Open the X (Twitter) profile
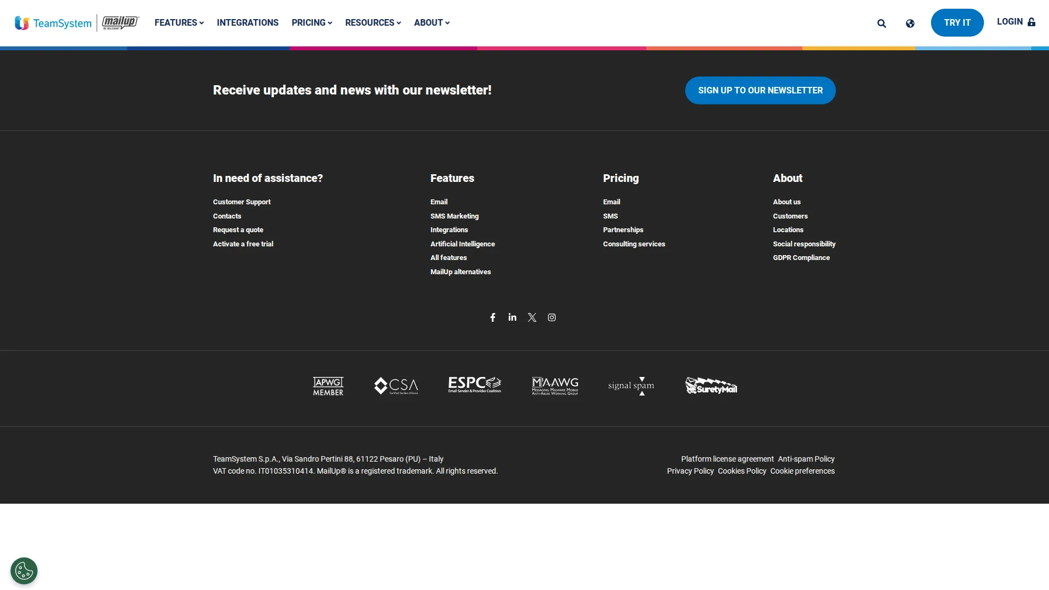Image resolution: width=1049 pixels, height=590 pixels. coord(532,317)
